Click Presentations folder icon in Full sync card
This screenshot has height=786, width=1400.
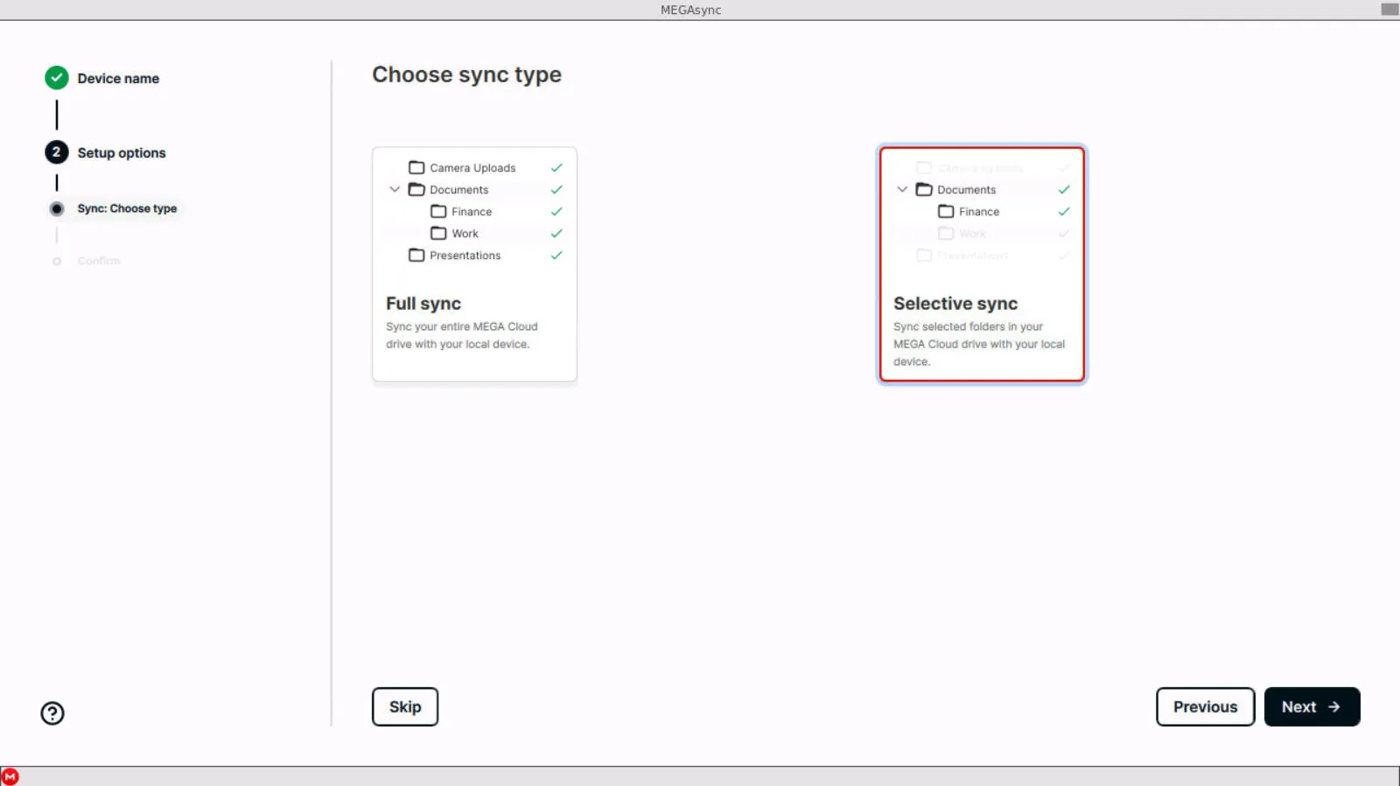pyautogui.click(x=416, y=255)
